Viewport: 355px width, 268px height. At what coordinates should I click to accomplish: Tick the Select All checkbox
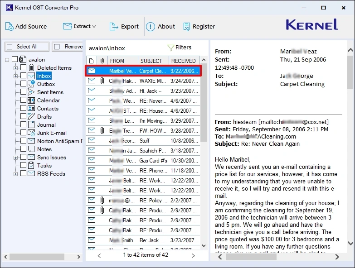pyautogui.click(x=10, y=47)
